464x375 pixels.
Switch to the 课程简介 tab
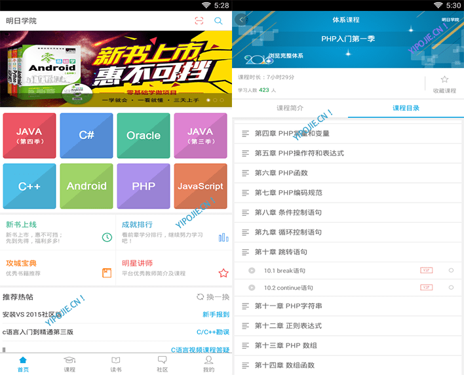290,108
